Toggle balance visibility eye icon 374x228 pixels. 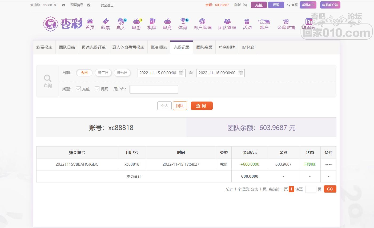245,5
